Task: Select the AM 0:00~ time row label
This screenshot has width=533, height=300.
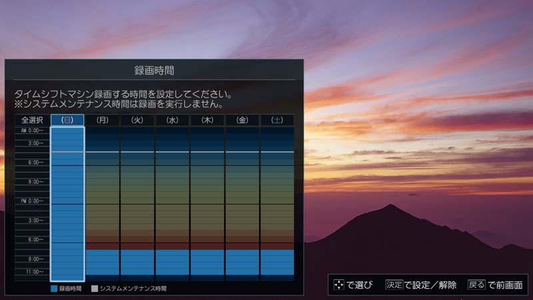Action: tap(32, 131)
